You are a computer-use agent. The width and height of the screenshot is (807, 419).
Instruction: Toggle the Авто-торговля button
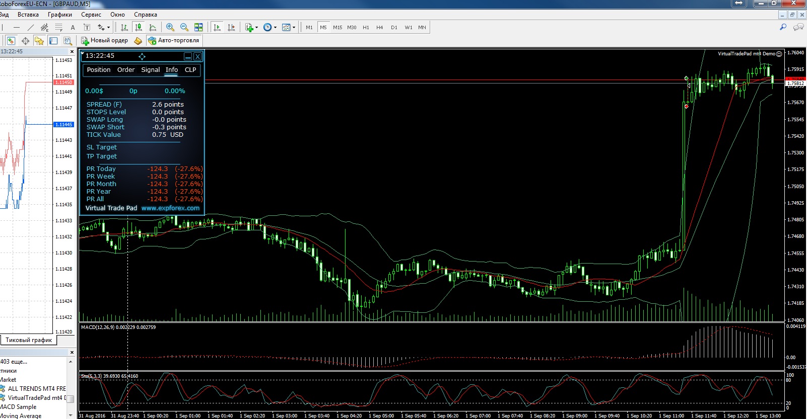click(x=174, y=40)
